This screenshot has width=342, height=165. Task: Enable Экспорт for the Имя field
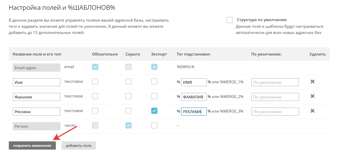pyautogui.click(x=154, y=82)
